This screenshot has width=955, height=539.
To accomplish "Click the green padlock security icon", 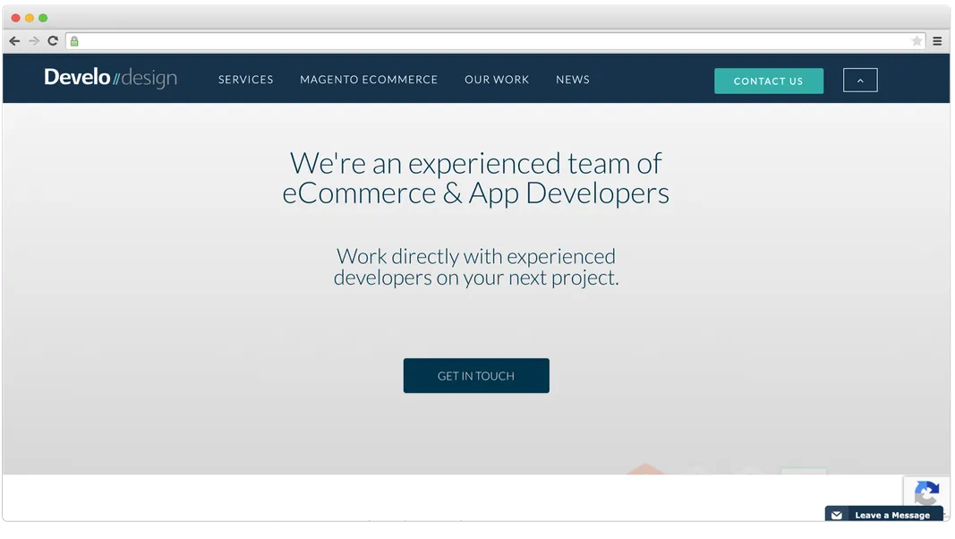I will click(74, 41).
